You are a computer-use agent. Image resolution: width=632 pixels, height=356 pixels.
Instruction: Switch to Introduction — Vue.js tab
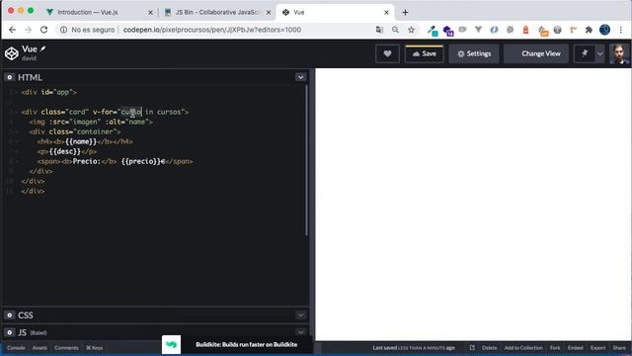(x=99, y=13)
